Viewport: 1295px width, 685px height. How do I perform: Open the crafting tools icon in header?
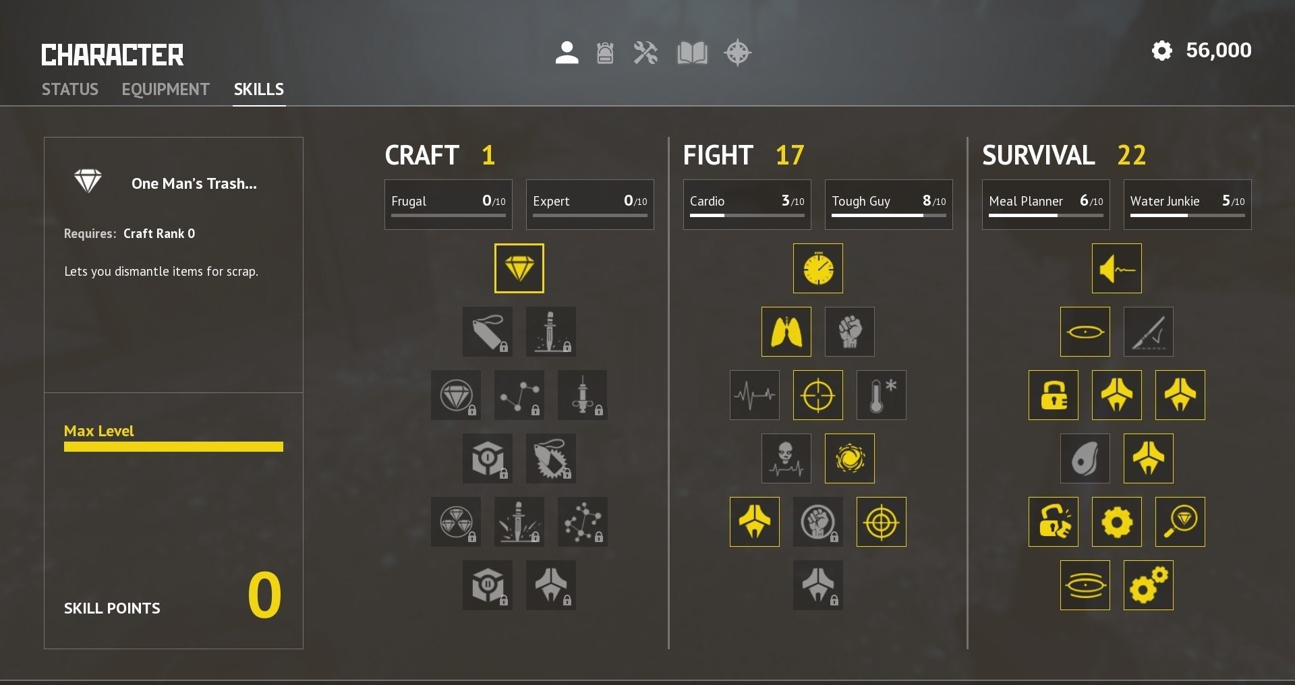point(645,53)
